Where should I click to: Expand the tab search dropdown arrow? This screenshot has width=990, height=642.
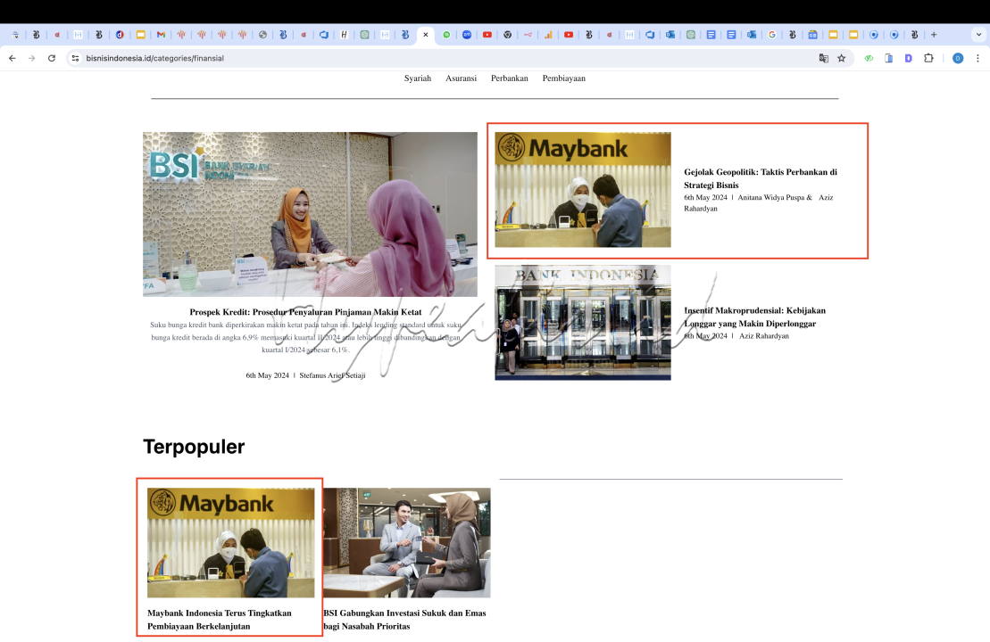978,35
